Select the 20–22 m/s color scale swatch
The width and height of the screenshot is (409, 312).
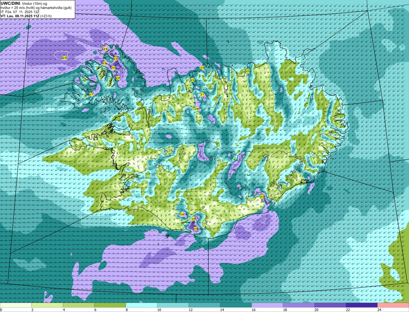(x=330, y=305)
